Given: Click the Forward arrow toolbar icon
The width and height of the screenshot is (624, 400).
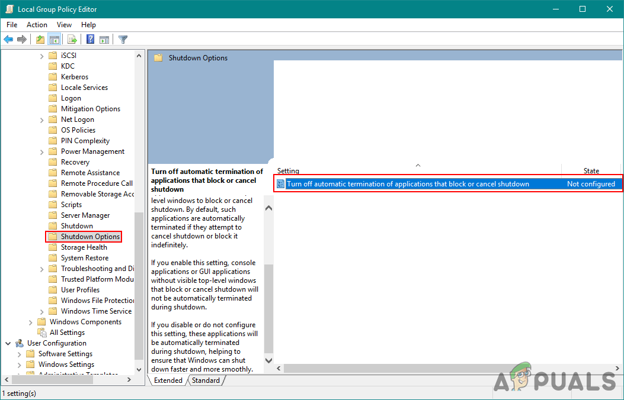Looking at the screenshot, I should (22, 39).
